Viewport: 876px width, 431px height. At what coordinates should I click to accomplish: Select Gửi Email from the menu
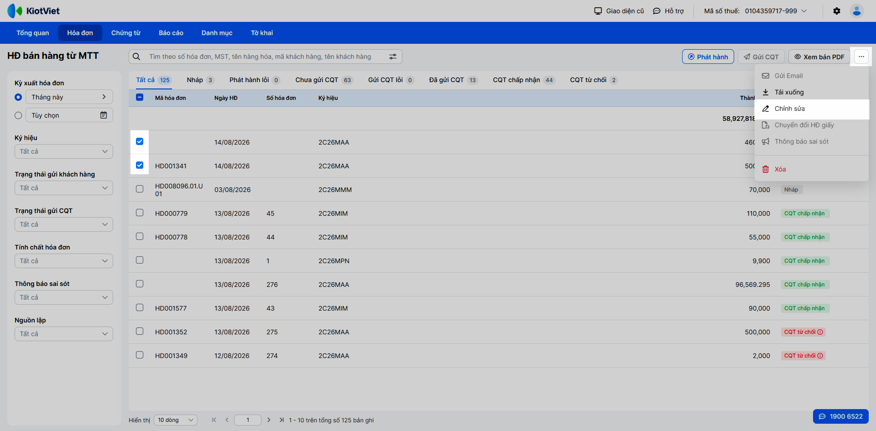(812, 76)
